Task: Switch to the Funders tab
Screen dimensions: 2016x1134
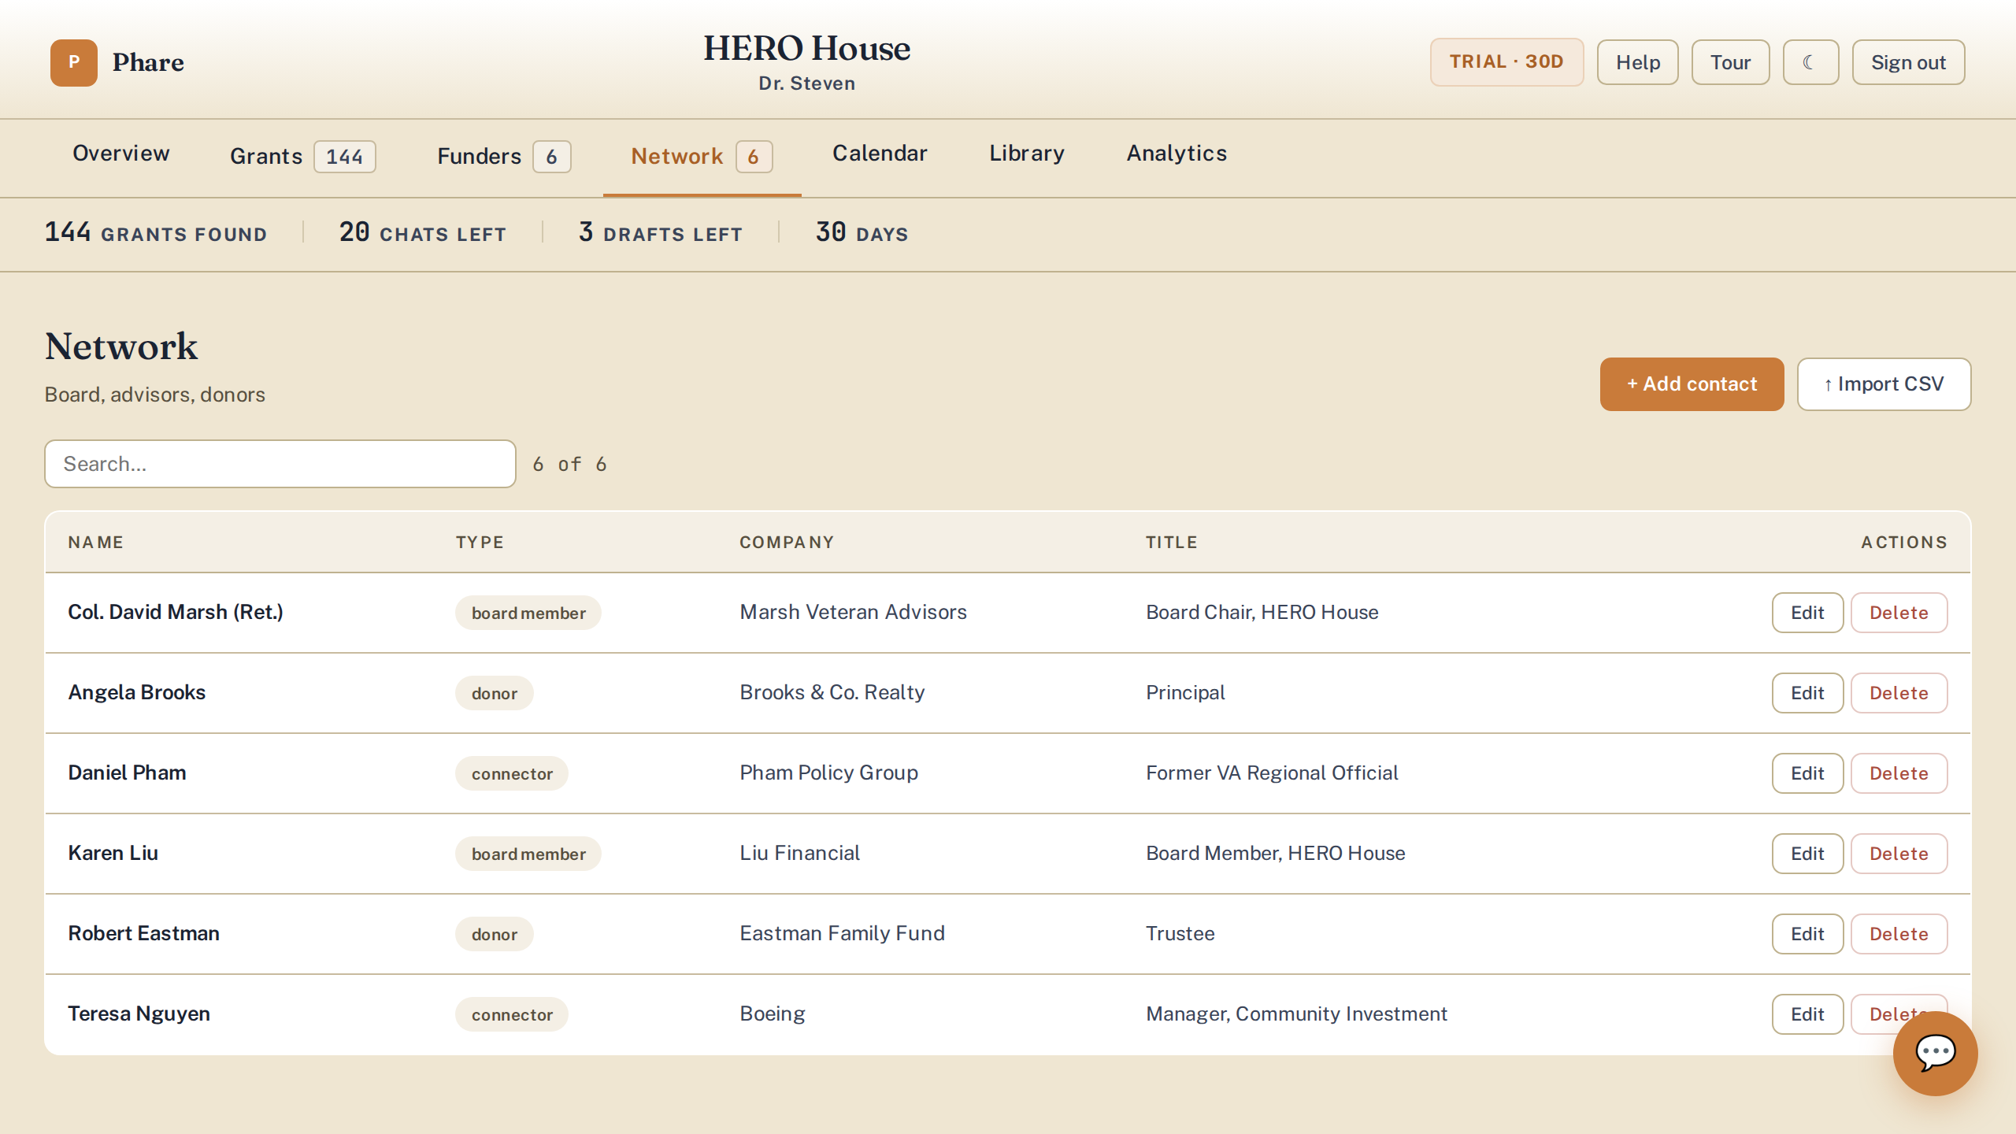Action: coord(504,156)
